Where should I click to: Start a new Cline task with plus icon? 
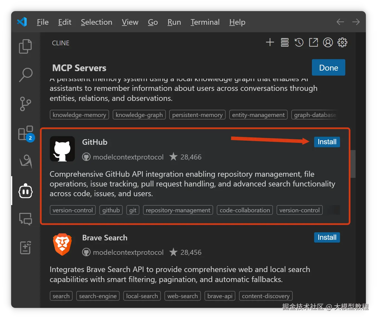click(x=270, y=43)
